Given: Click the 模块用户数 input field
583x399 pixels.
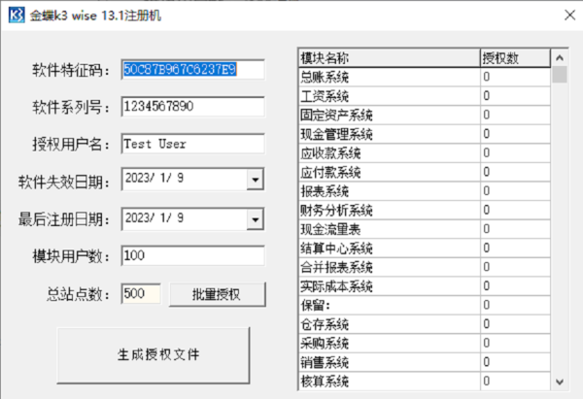Looking at the screenshot, I should (x=193, y=255).
